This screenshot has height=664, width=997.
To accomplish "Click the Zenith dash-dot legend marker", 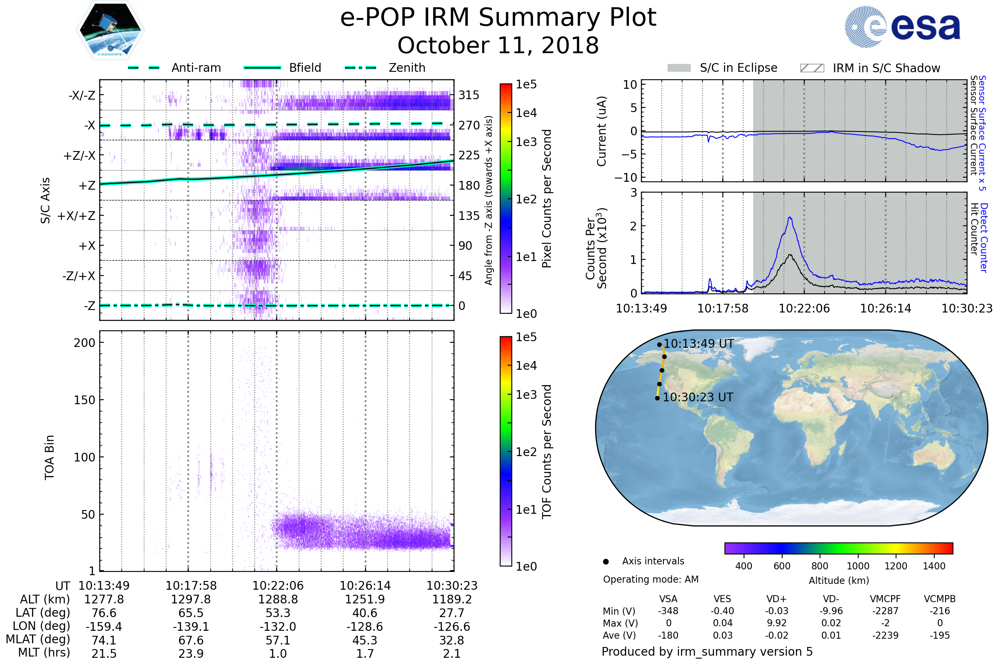I will 360,68.
